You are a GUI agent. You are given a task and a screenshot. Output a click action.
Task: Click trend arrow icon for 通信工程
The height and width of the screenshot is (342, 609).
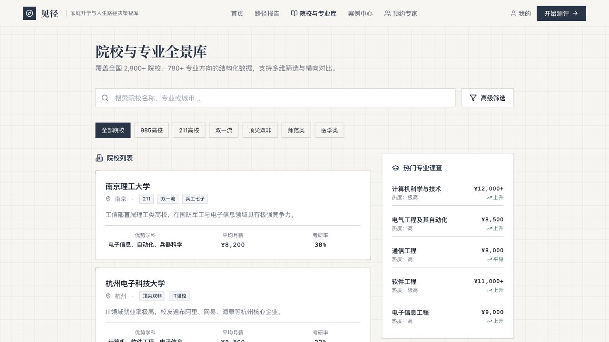click(x=489, y=259)
